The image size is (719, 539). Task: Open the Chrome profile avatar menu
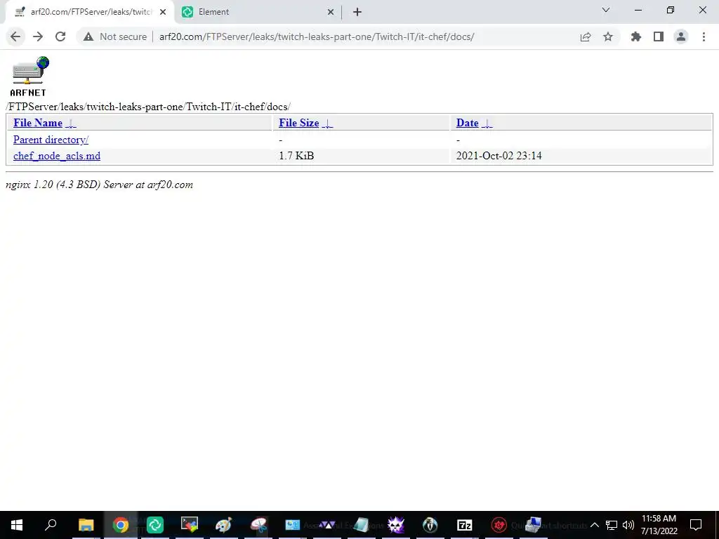[x=681, y=36]
